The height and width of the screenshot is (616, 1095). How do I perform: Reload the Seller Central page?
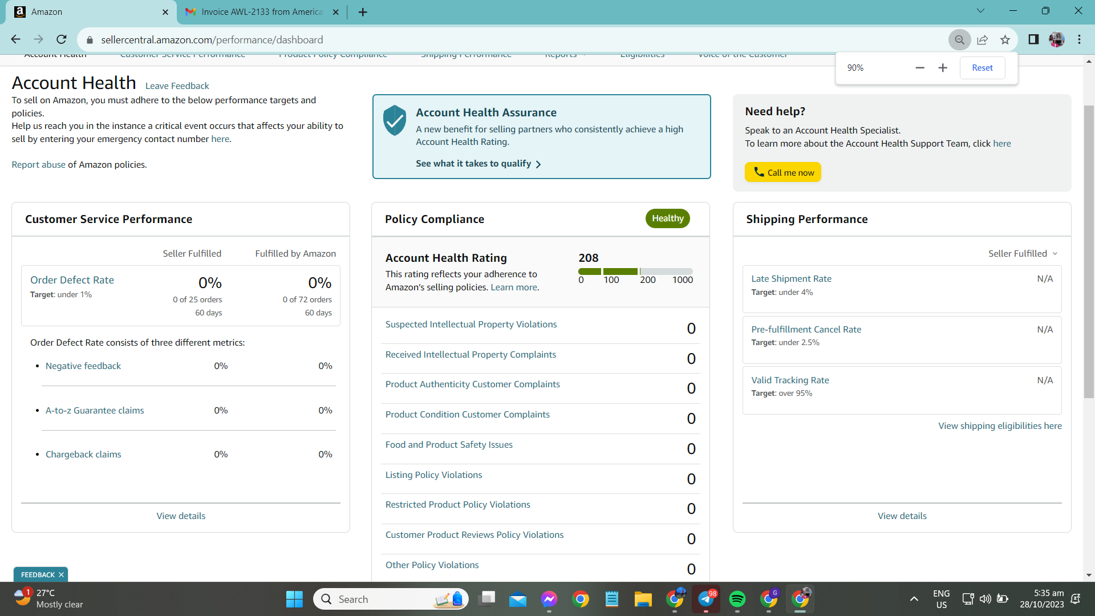pyautogui.click(x=62, y=39)
